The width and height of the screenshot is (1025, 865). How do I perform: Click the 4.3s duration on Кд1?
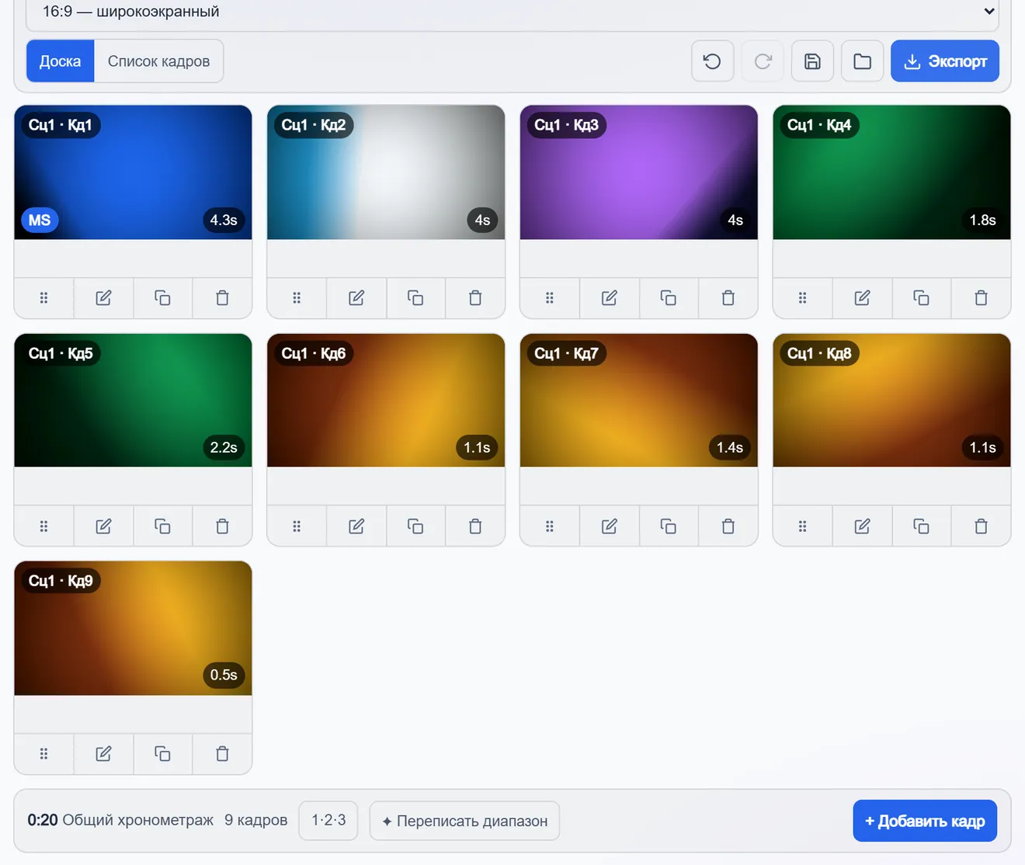224,221
